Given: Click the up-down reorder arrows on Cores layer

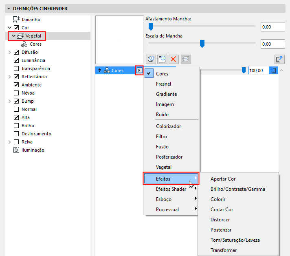Looking at the screenshot, I should pyautogui.click(x=100, y=71).
